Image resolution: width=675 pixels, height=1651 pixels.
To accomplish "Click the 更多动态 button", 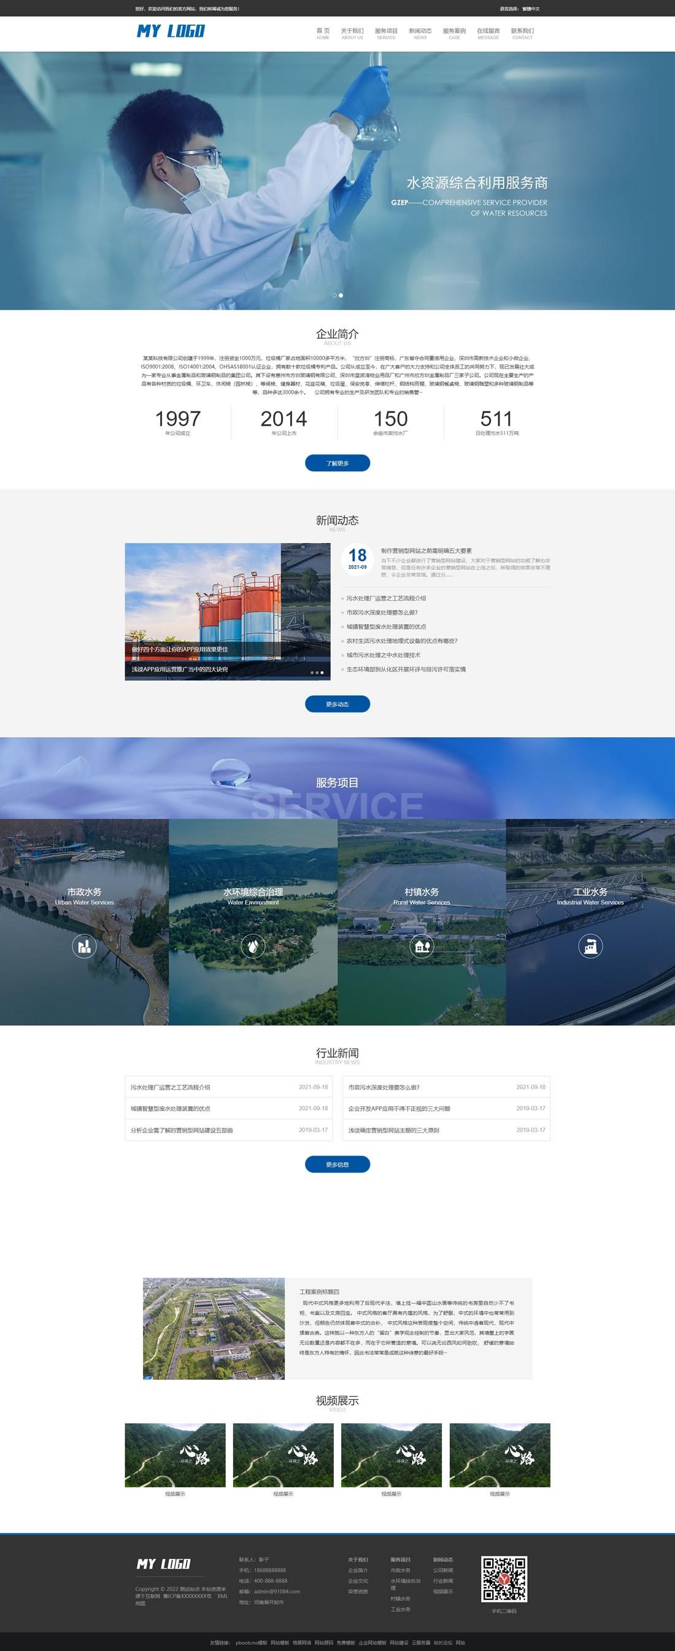I will [x=337, y=704].
